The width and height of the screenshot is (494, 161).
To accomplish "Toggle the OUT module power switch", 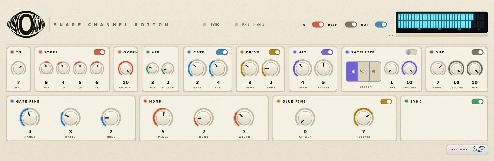I will tap(477, 52).
